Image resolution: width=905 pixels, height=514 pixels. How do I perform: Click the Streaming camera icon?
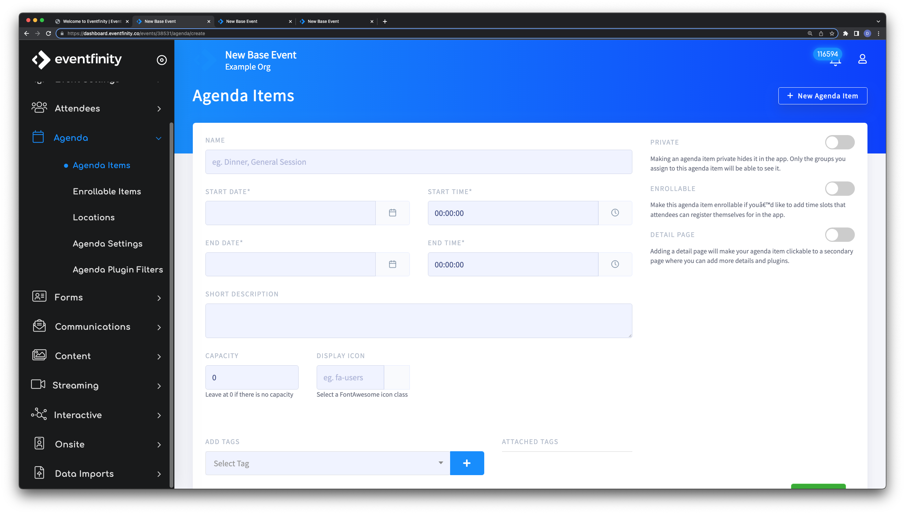pos(38,384)
